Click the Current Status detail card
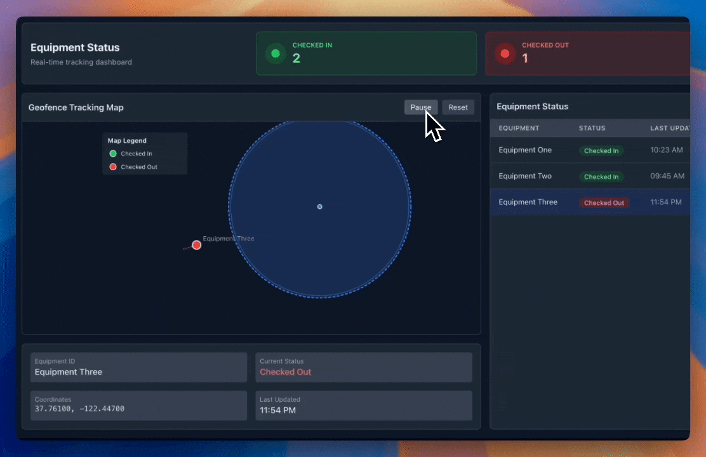This screenshot has width=706, height=457. point(364,368)
